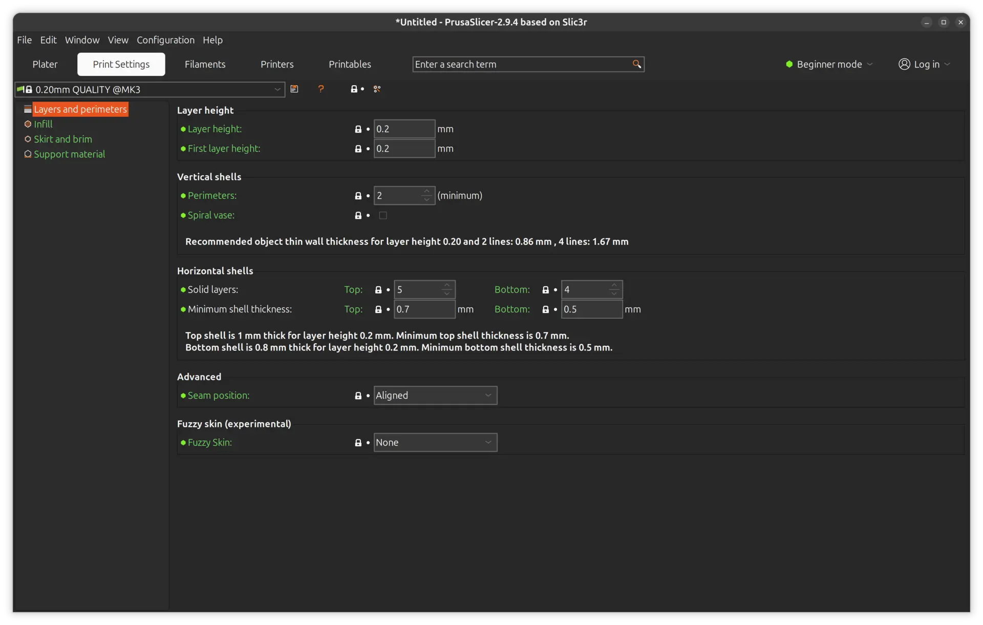Enable the Spiral vase checkbox
Screen dimensions: 983x625
tap(382, 215)
